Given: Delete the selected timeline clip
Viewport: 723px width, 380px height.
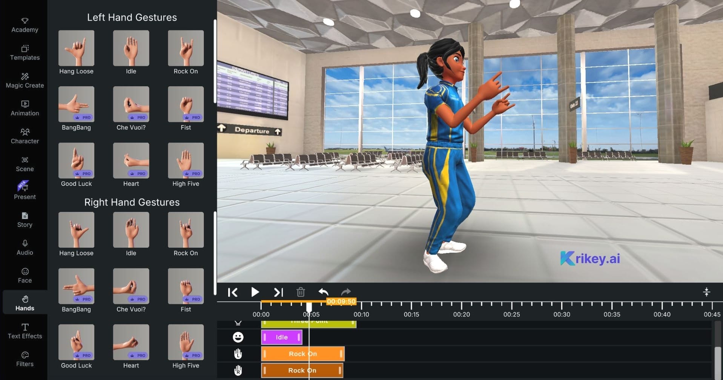Looking at the screenshot, I should point(301,292).
